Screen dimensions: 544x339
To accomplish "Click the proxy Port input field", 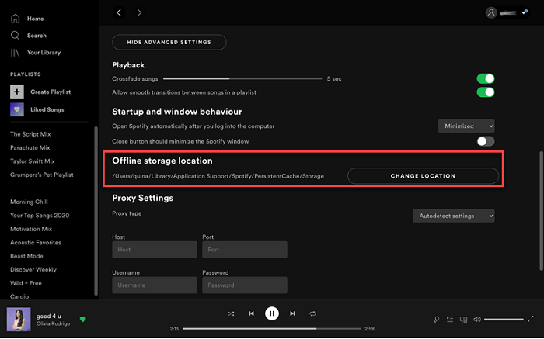I will (245, 250).
